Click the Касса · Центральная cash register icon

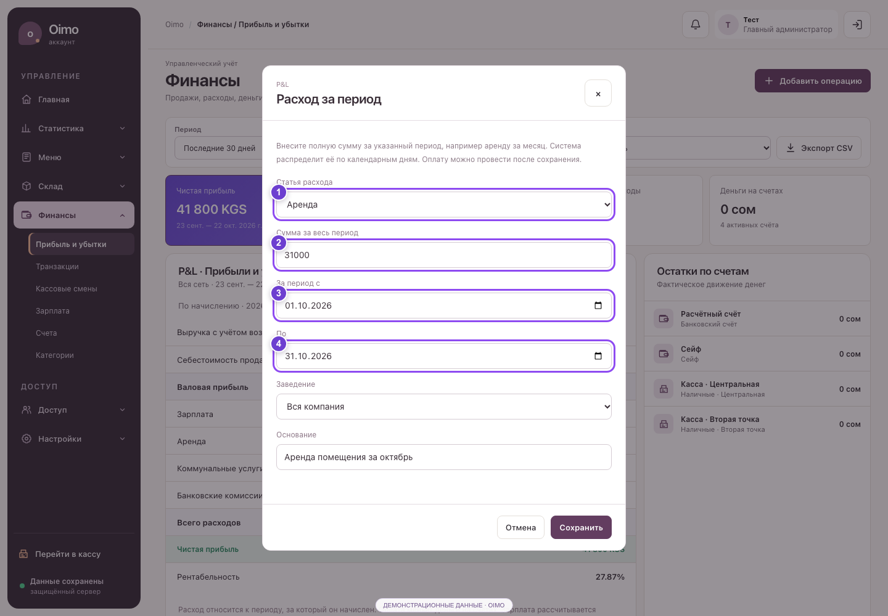[664, 389]
